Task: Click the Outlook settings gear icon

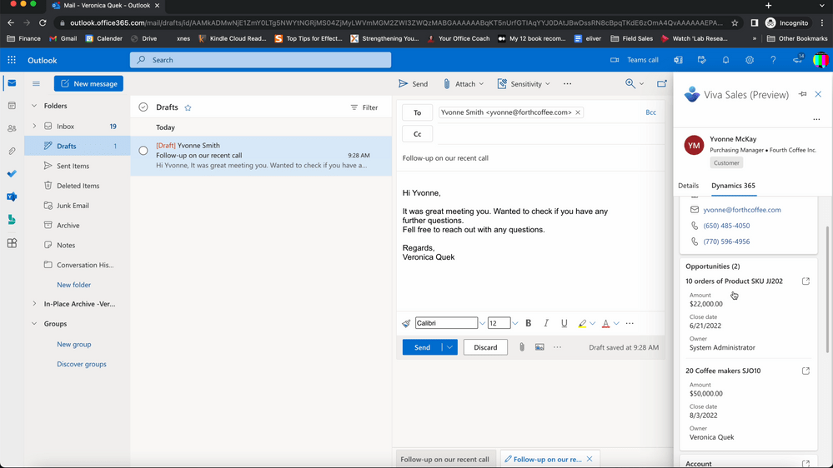Action: 750,60
